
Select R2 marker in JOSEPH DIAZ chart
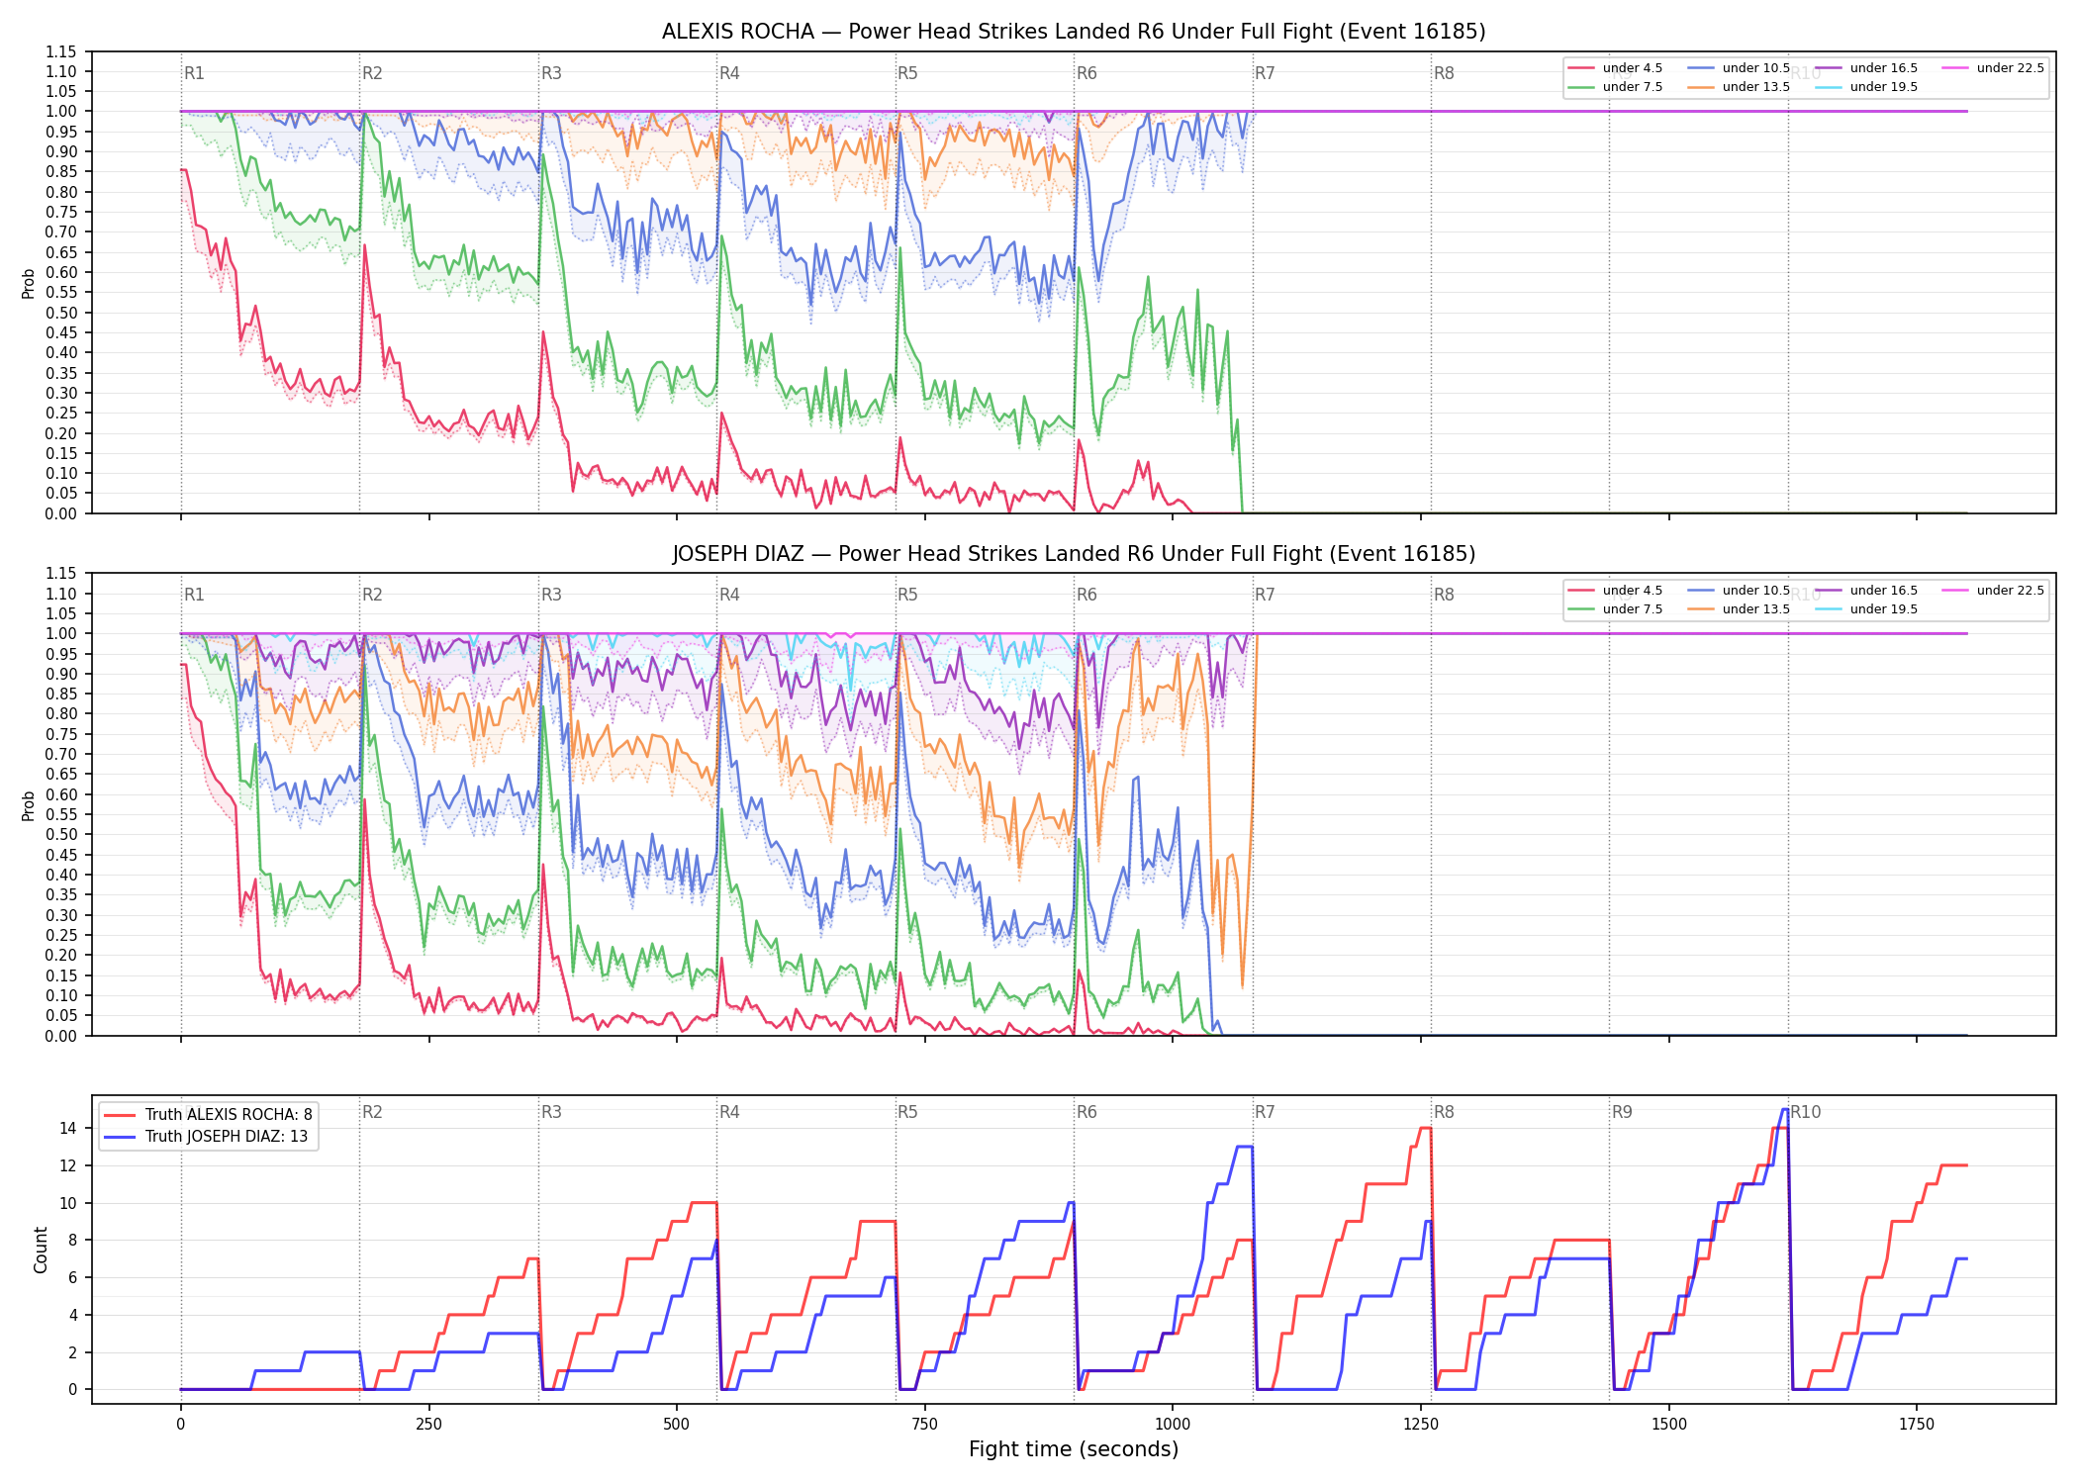tap(372, 595)
